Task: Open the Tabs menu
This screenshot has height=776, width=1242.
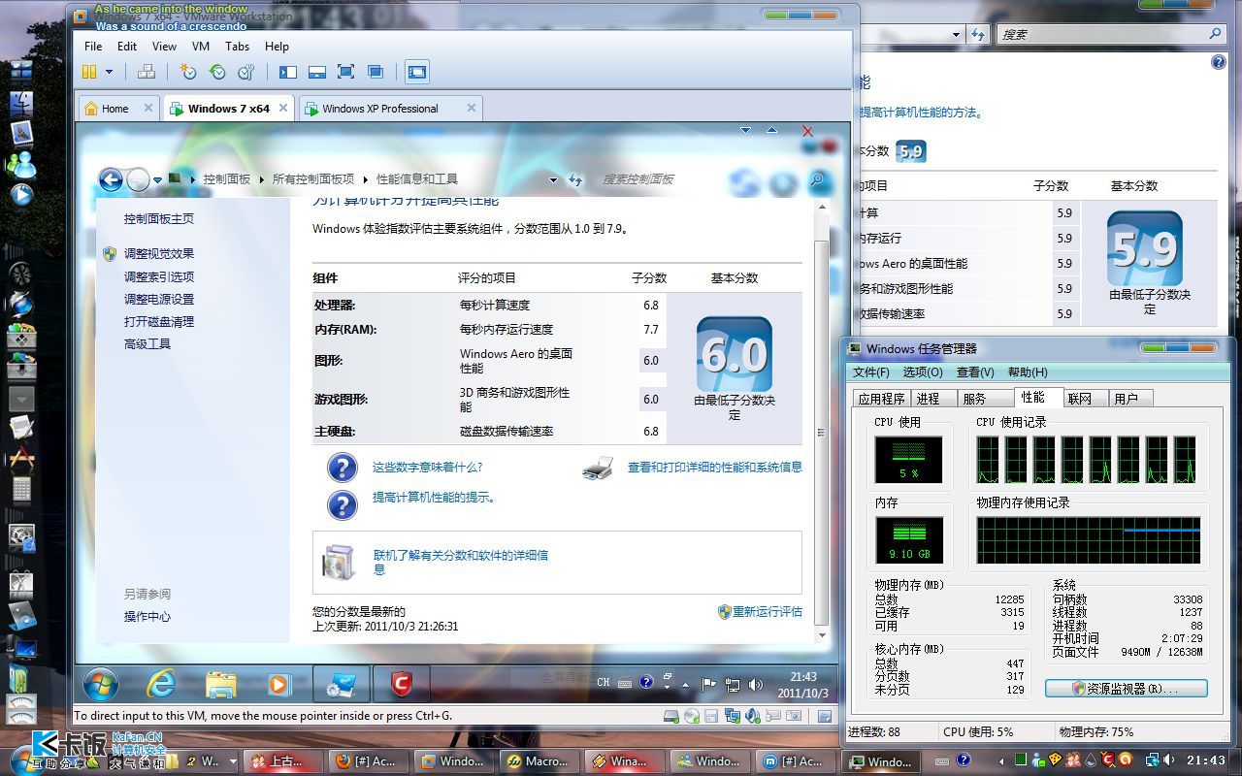Action: click(x=237, y=46)
